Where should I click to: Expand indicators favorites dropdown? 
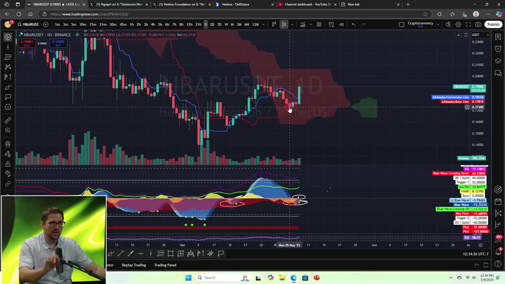pyautogui.click(x=310, y=24)
